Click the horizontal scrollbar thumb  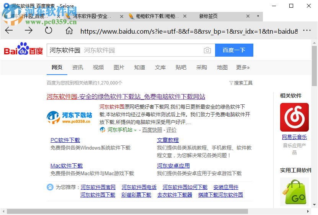click(127, 211)
